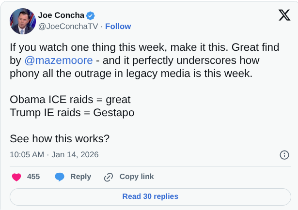Click the Jan 14, 2026 date
This screenshot has height=210, width=298.
75,155
